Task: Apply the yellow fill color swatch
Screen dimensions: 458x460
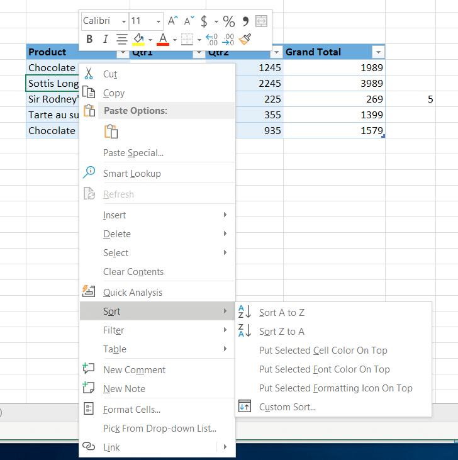Action: pyautogui.click(x=138, y=40)
